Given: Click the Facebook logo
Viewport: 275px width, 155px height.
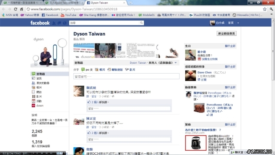Looking at the screenshot, I should click(x=40, y=23).
